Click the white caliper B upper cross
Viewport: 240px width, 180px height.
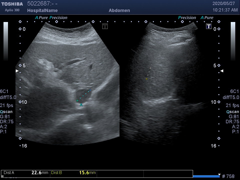point(150,68)
